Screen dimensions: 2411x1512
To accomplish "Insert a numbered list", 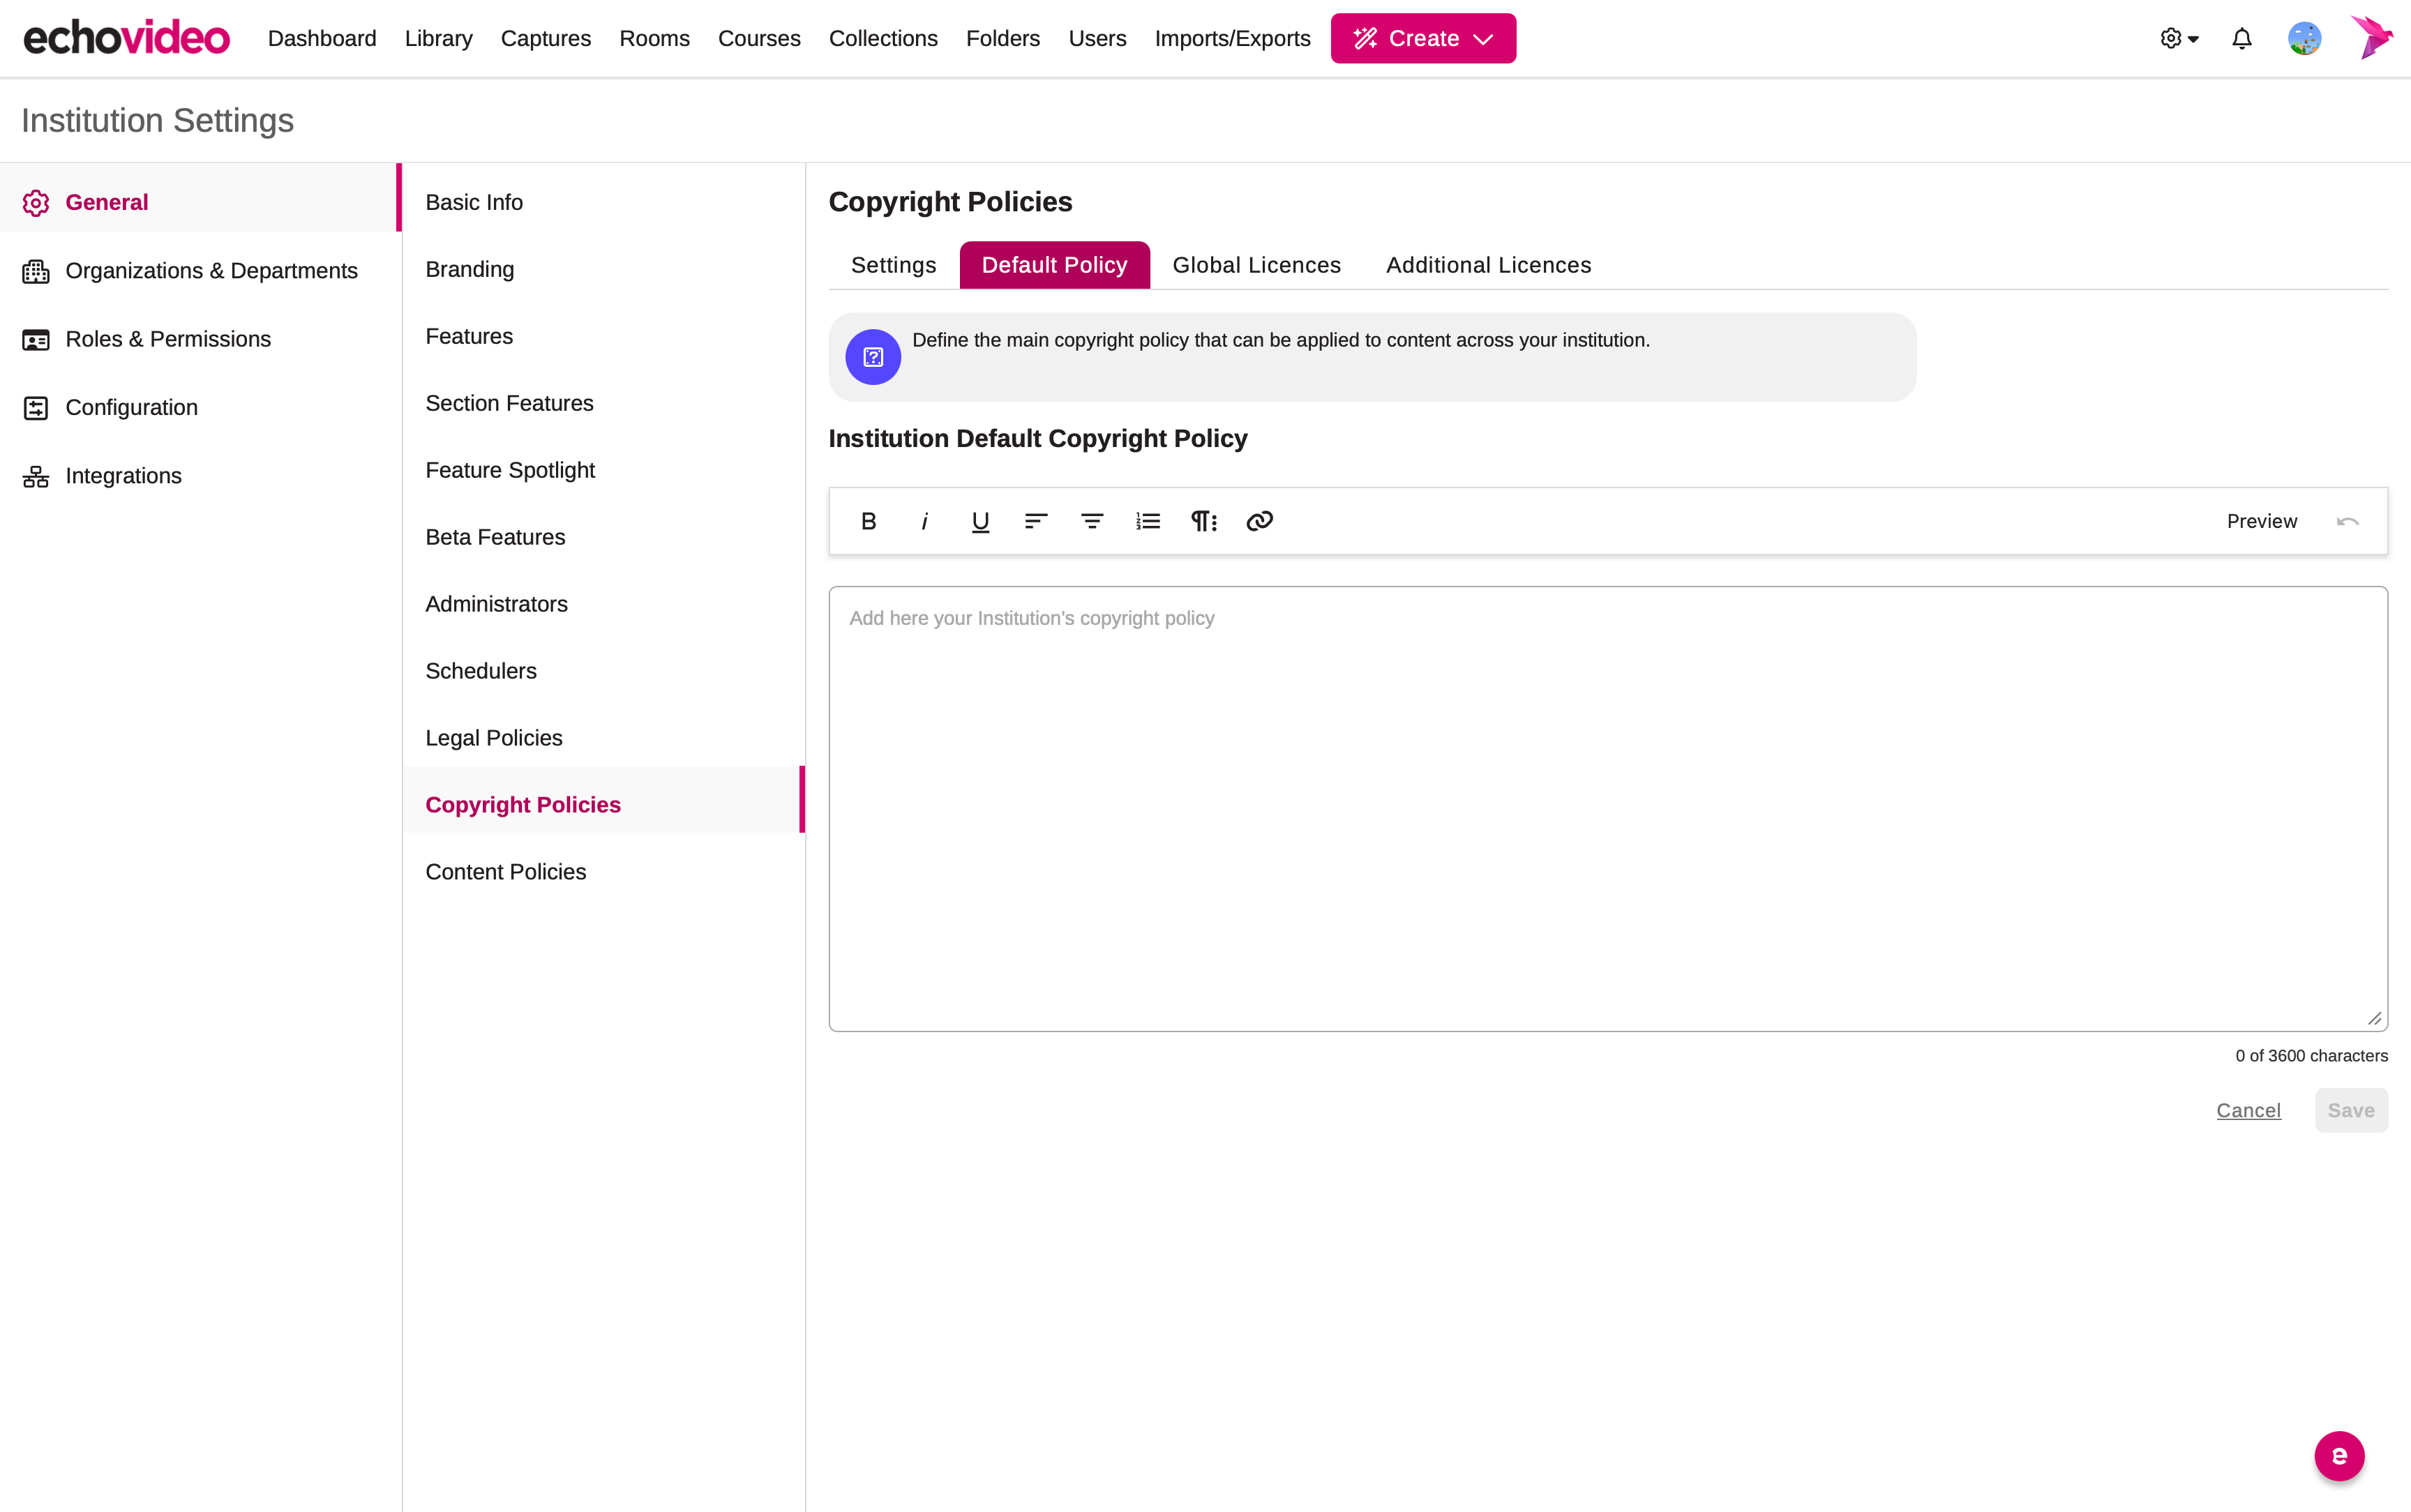I will pyautogui.click(x=1148, y=521).
